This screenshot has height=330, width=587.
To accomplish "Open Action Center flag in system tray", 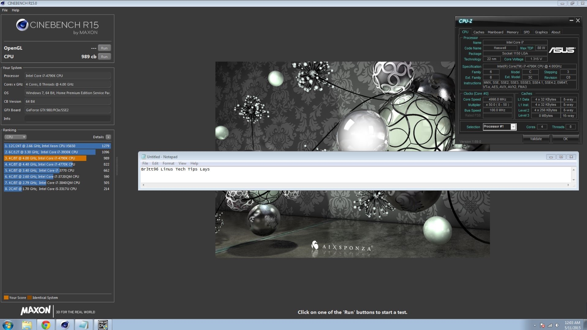I will pos(542,325).
